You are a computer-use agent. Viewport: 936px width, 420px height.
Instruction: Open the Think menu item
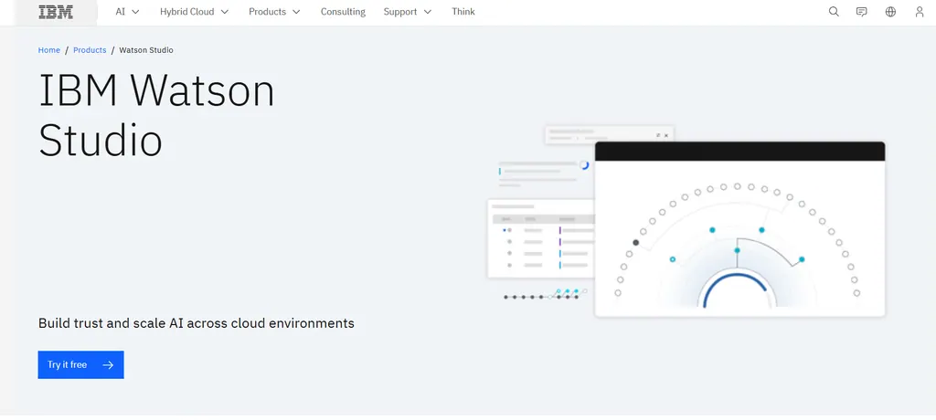463,12
